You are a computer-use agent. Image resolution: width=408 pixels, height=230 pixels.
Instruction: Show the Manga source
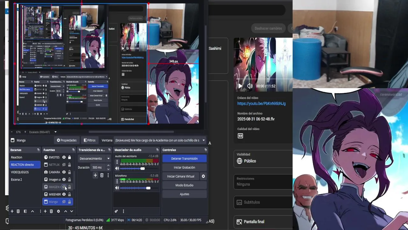coord(64,202)
